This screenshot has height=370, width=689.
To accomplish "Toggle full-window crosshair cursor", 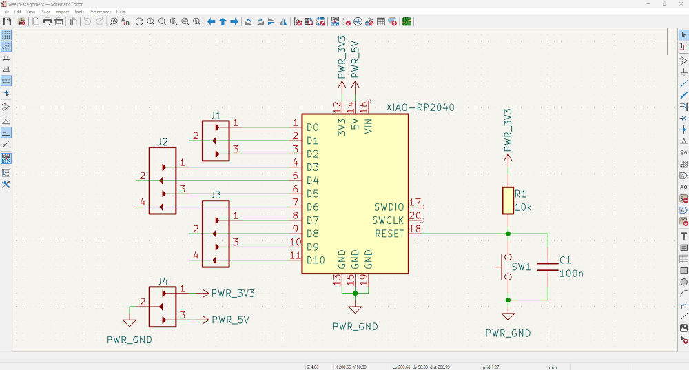I will [x=6, y=94].
